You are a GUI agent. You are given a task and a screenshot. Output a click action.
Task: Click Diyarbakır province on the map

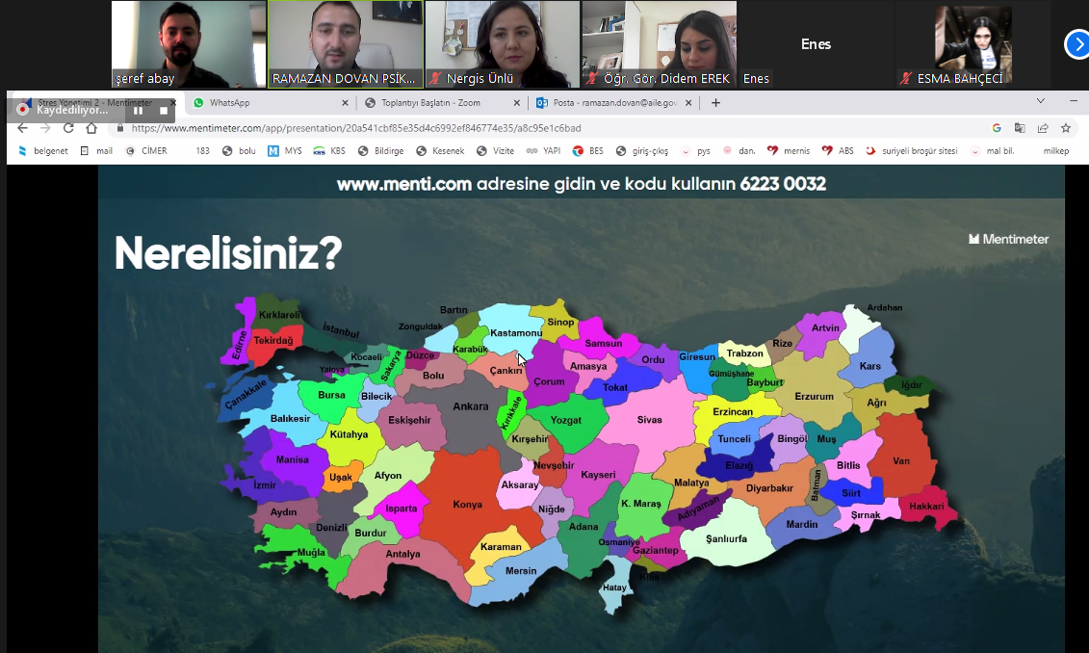(769, 488)
